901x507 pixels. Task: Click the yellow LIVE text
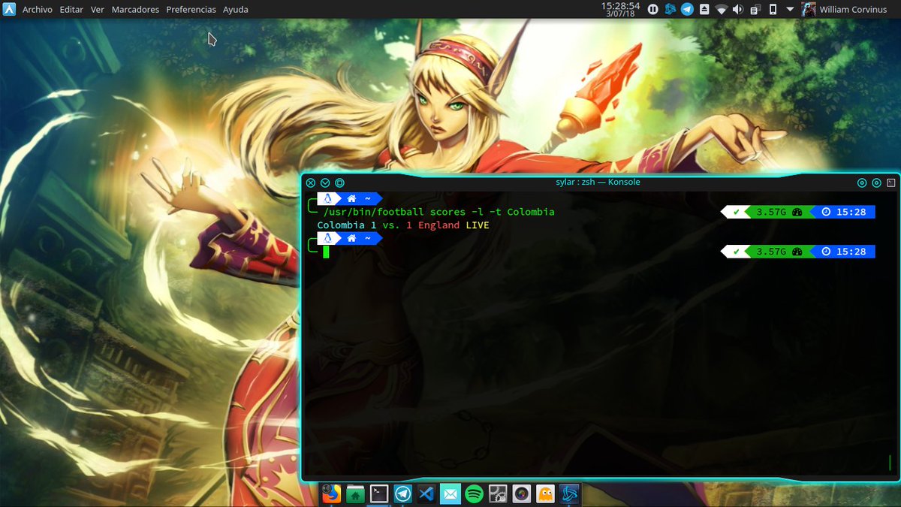pos(478,225)
